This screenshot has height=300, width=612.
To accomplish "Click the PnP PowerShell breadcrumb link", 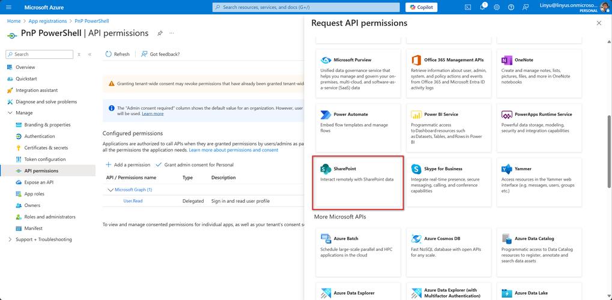I will (x=93, y=21).
